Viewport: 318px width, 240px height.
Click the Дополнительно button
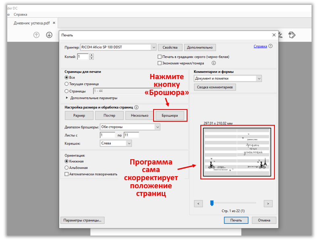[x=200, y=47]
